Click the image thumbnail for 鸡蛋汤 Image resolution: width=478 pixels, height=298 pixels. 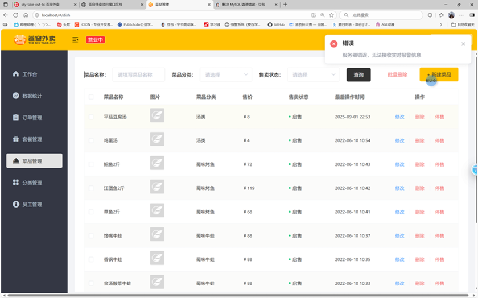pyautogui.click(x=157, y=139)
